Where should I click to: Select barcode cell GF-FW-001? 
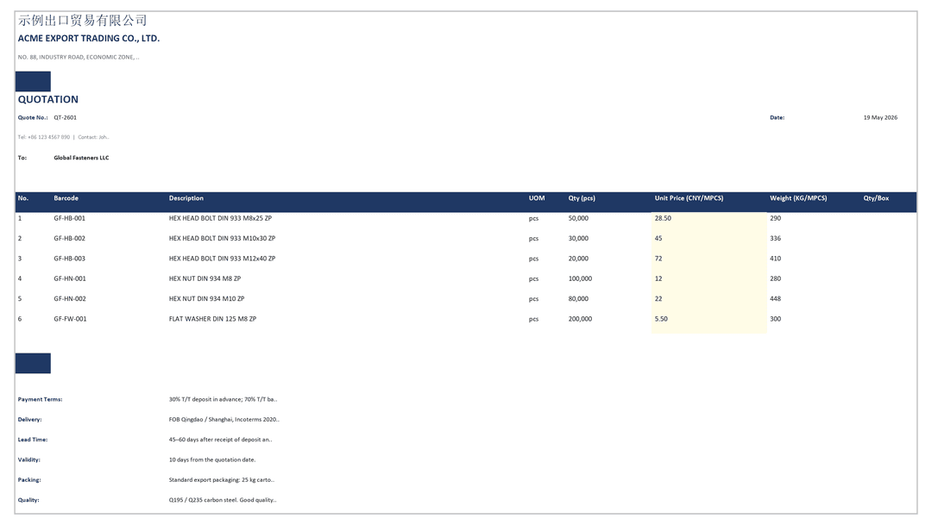[70, 319]
